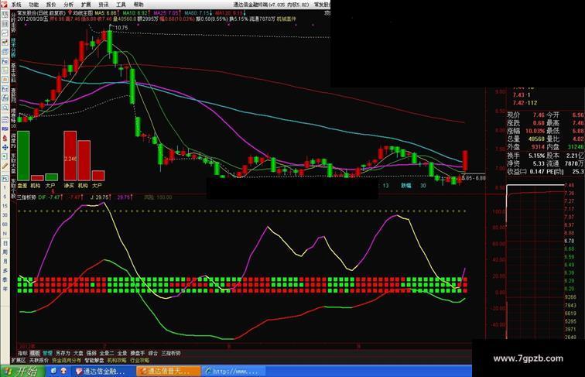Select the 季 quarterly period button
Viewport: 585px width, 377px height.
click(x=5, y=279)
